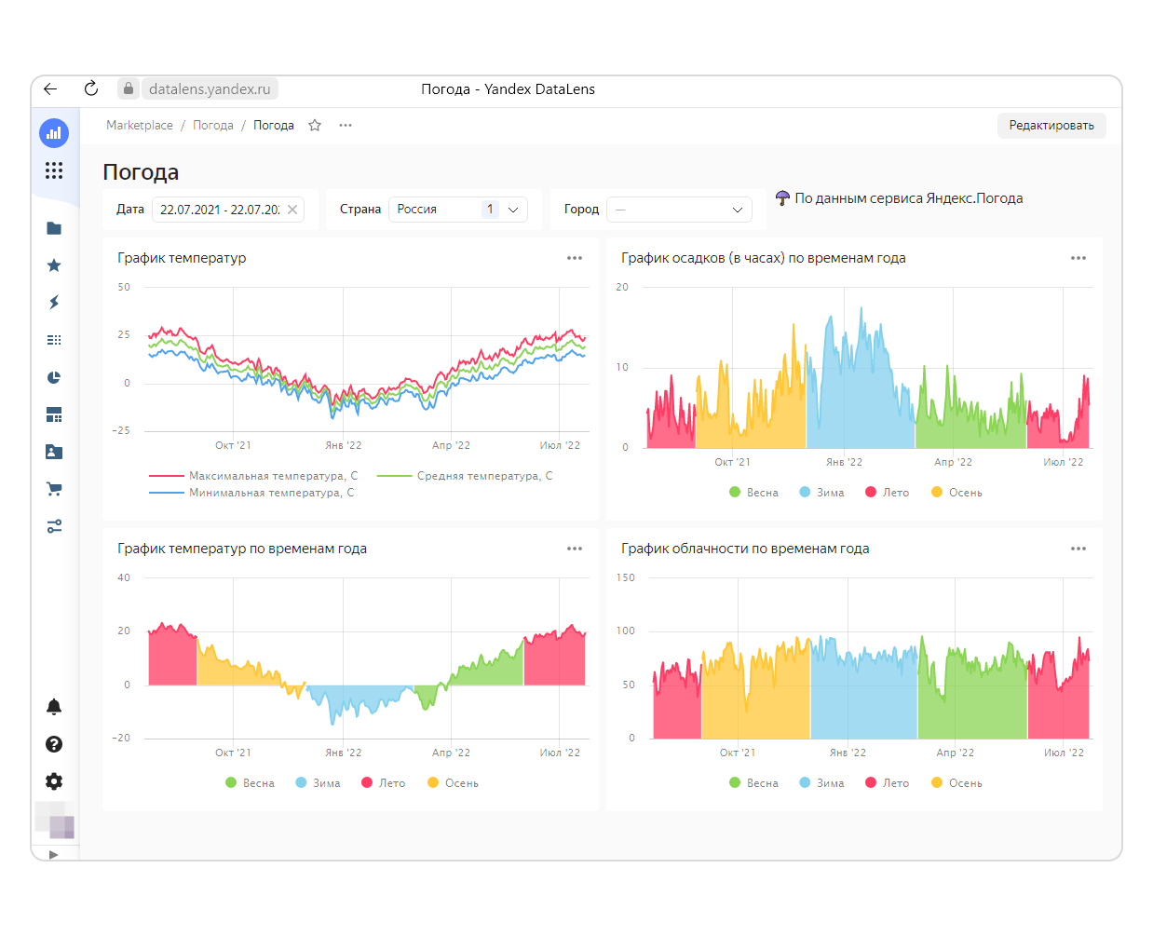Open 'График температур' chart options menu
The image size is (1153, 936).
[575, 258]
